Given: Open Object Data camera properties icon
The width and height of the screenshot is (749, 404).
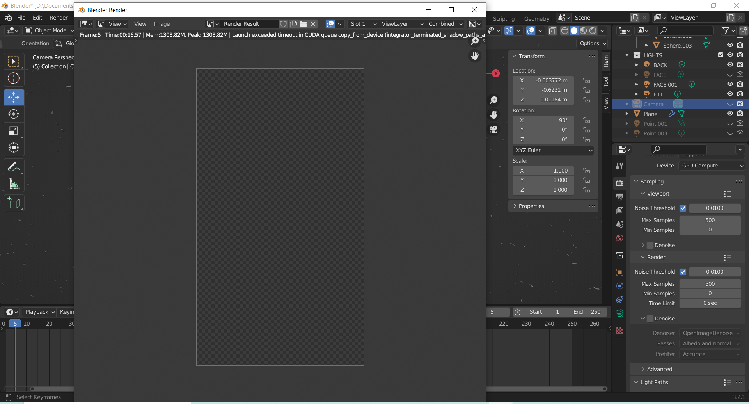Looking at the screenshot, I should click(619, 313).
